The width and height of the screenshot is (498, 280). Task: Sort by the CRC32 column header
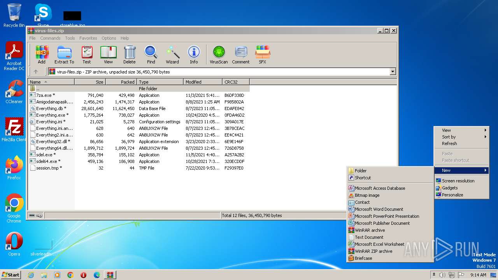[x=236, y=82]
